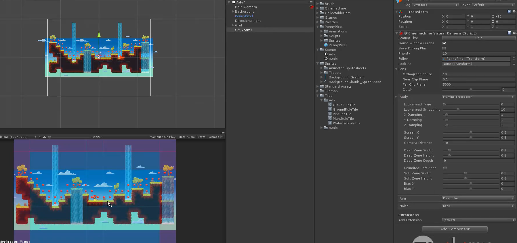Collapse Lens foldout
Image resolution: width=517 pixels, height=243 pixels.
click(x=396, y=69)
